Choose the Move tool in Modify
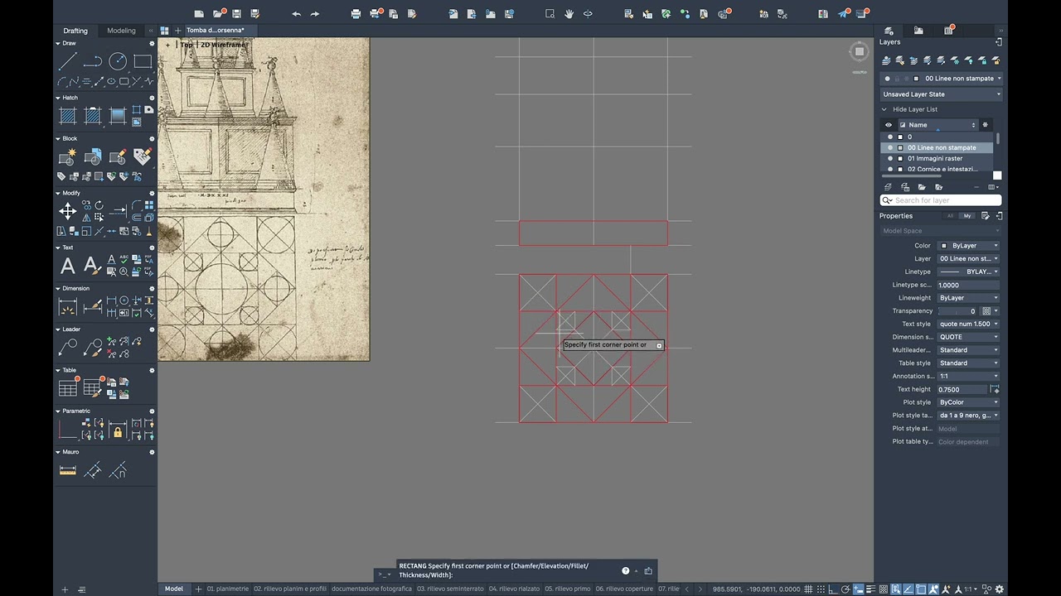1061x596 pixels. point(68,211)
